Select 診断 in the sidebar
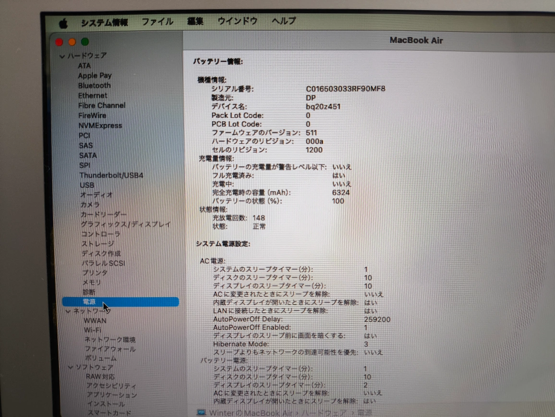Image resolution: width=555 pixels, height=417 pixels. 89,292
